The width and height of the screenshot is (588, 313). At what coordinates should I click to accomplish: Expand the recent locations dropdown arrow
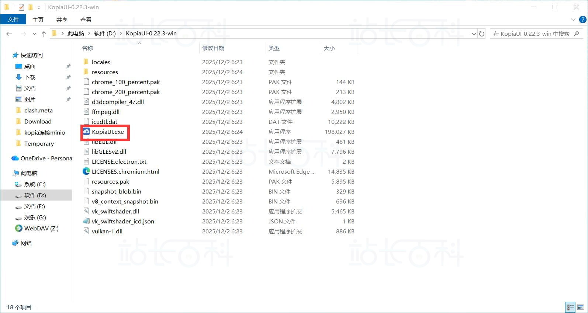coord(34,34)
